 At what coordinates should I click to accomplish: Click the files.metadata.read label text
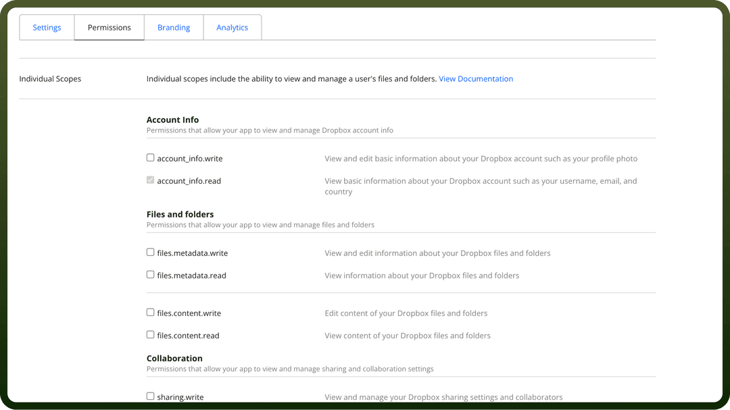(191, 276)
